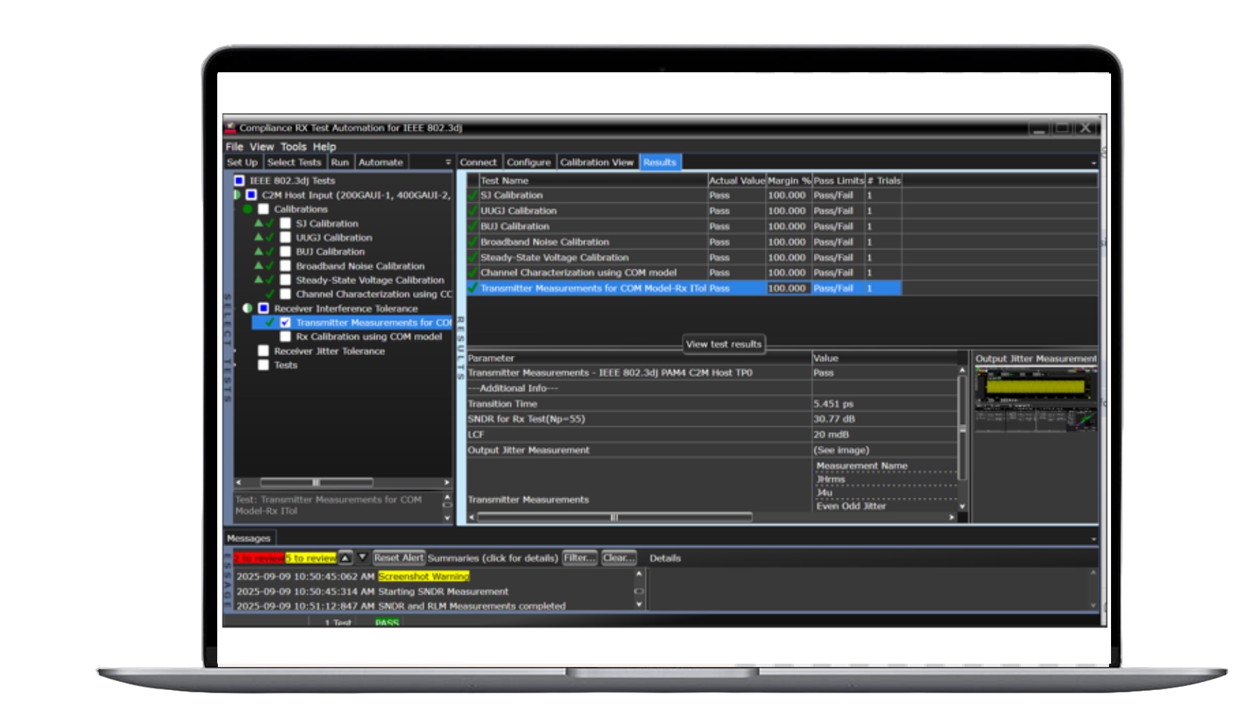This screenshot has height=709, width=1260.
Task: Collapse the Calibrations tree group
Action: click(247, 209)
